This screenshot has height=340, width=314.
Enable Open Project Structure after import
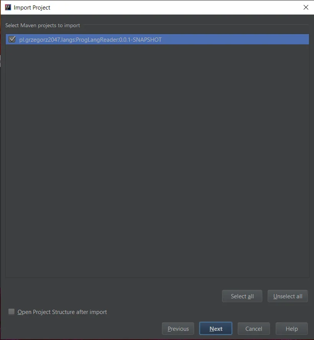tap(11, 312)
